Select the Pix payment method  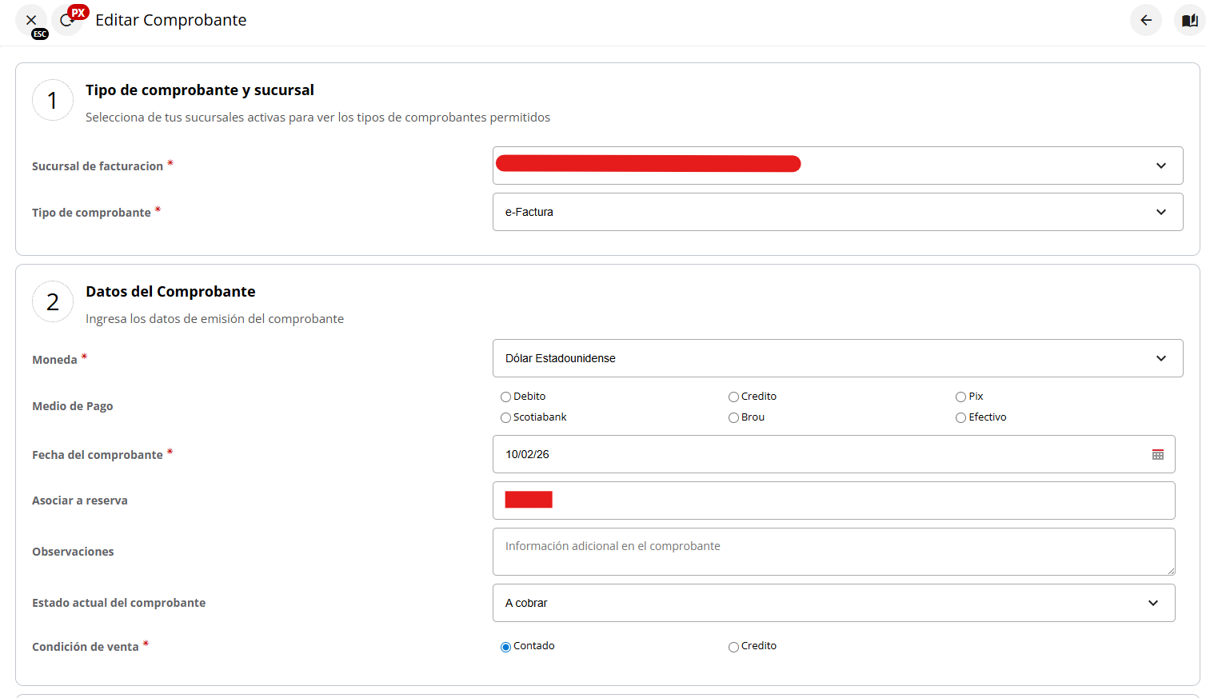pyautogui.click(x=960, y=397)
